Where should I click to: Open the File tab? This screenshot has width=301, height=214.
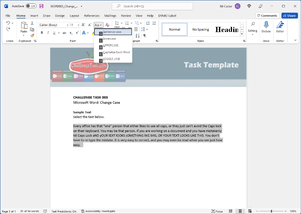click(8, 16)
